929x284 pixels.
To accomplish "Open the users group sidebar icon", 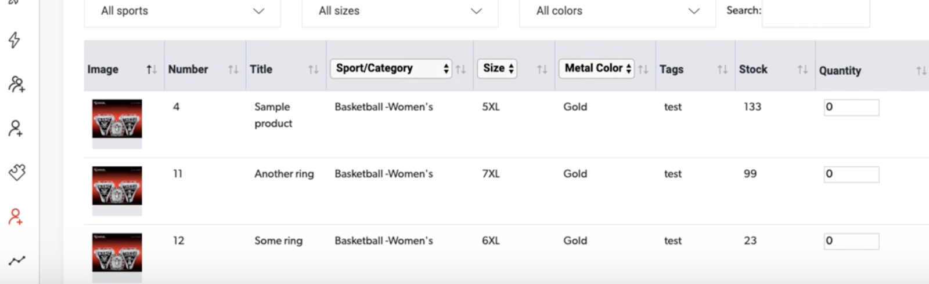I will (x=16, y=85).
